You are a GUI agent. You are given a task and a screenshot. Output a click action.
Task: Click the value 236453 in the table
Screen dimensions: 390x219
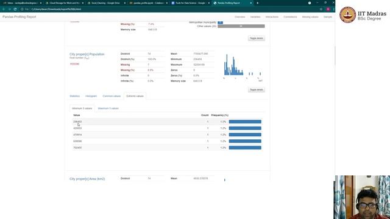click(77, 122)
